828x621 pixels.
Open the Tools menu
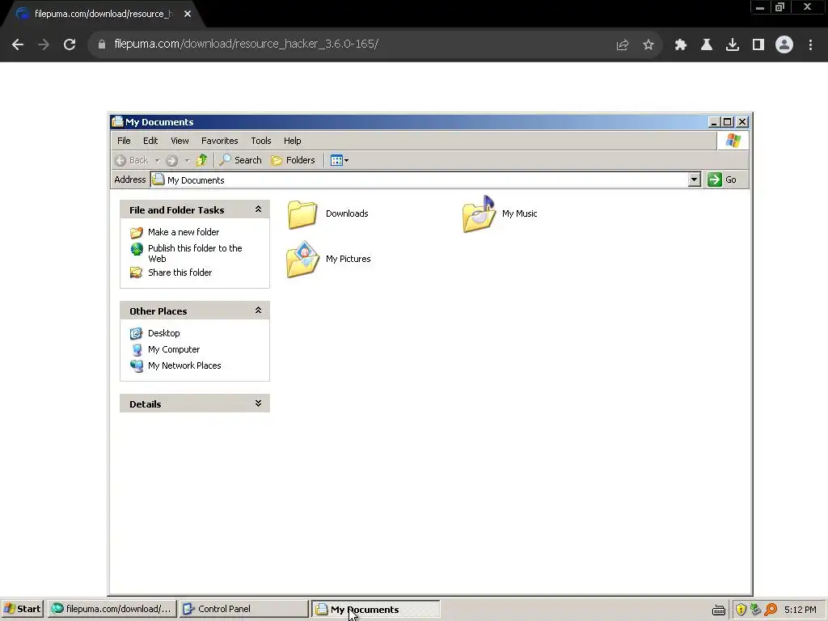point(261,141)
